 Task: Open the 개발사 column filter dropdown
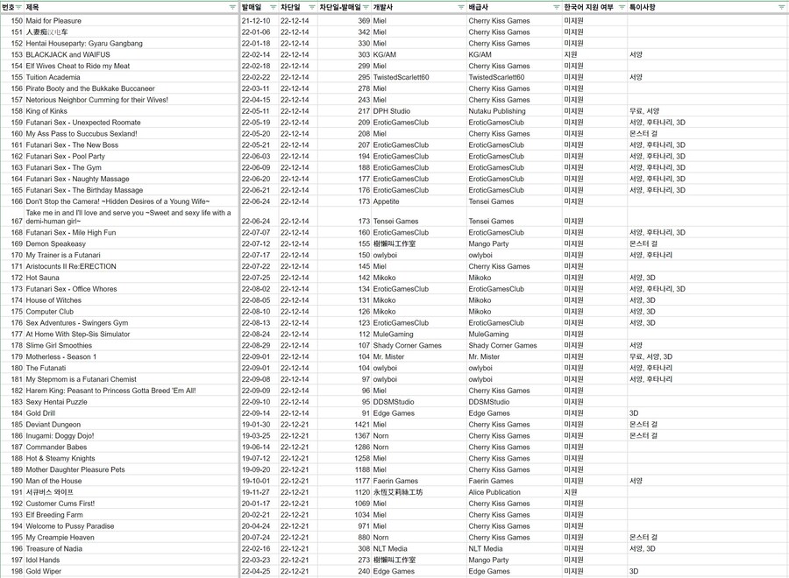point(461,7)
